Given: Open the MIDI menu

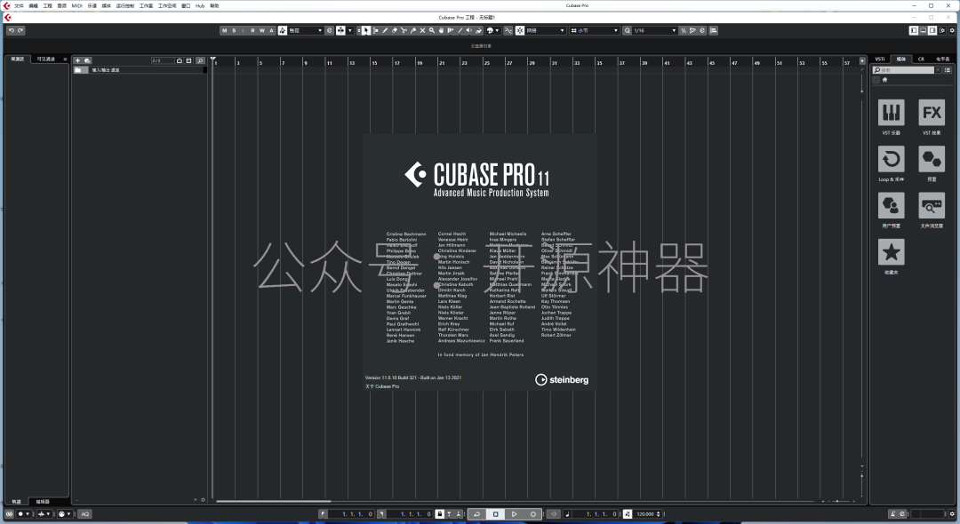Looking at the screenshot, I should (x=76, y=5).
